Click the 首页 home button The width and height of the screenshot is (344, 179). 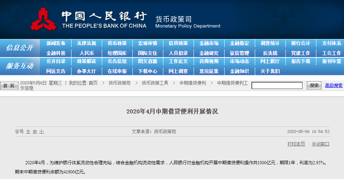pos(9,86)
